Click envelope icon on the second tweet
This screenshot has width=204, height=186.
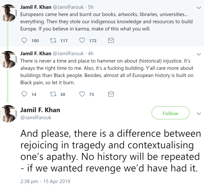click(111, 94)
